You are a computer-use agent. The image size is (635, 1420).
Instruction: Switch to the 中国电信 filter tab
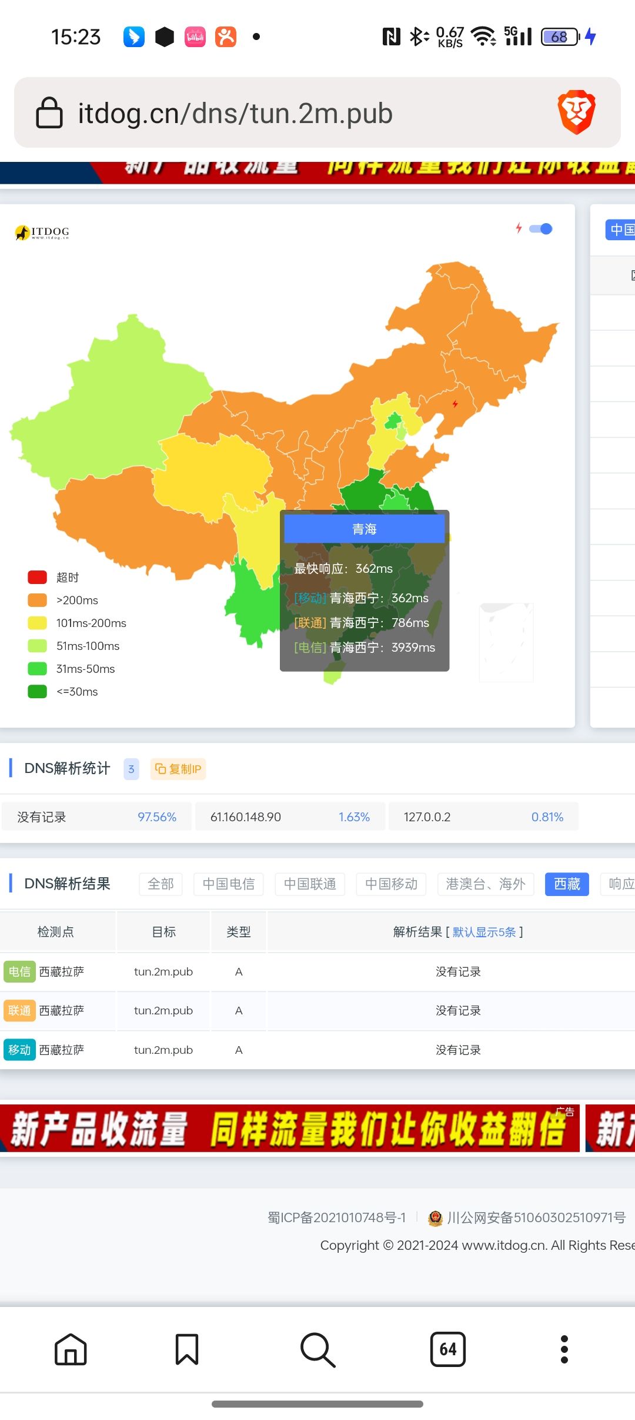(229, 884)
